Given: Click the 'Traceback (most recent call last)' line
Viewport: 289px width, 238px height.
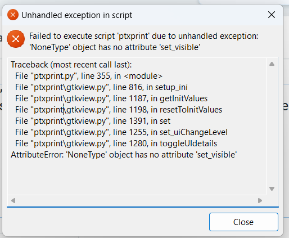Looking at the screenshot, I should (x=71, y=65).
